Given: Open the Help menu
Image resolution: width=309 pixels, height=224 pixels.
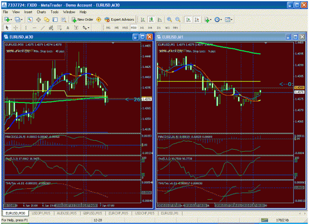Looking at the screenshot, I should point(83,12).
